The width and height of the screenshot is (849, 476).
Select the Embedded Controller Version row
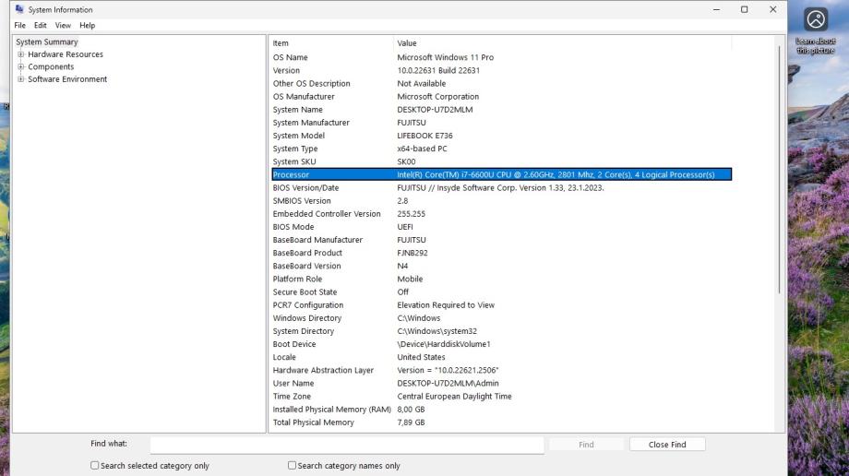[x=501, y=213]
